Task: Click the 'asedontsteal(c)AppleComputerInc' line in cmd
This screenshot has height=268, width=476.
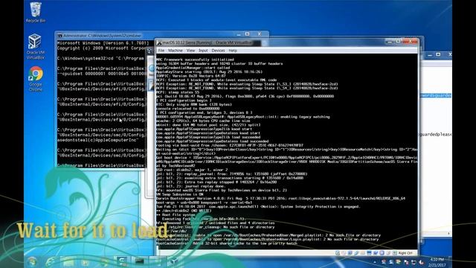Action: (x=97, y=140)
